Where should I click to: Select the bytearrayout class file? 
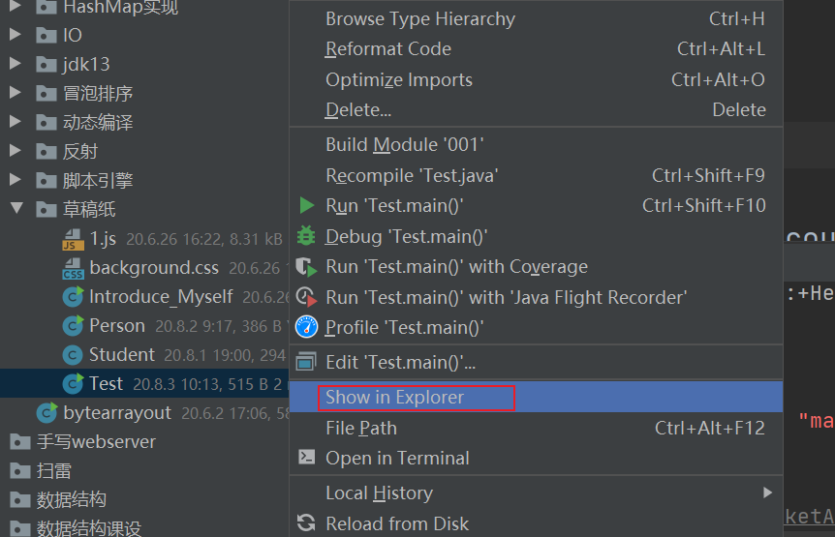[116, 413]
